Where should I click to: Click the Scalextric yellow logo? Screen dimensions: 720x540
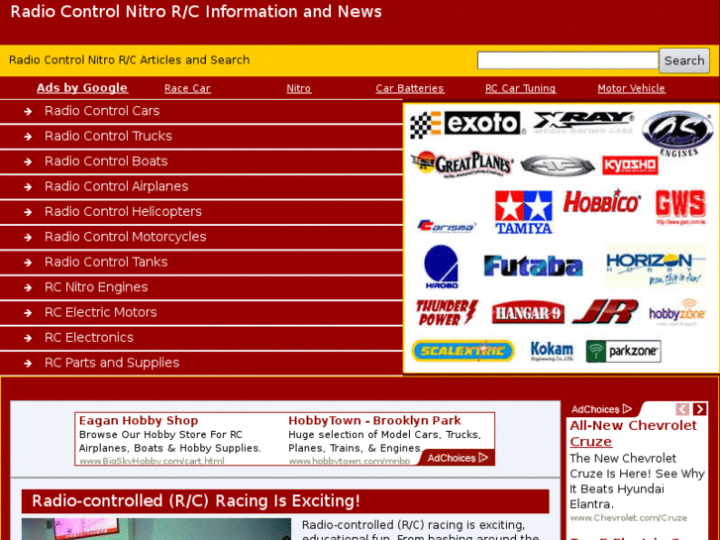pyautogui.click(x=463, y=351)
